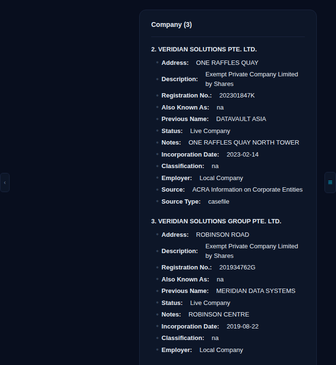Click the Company (3) section header
336x365 pixels.
tap(171, 24)
